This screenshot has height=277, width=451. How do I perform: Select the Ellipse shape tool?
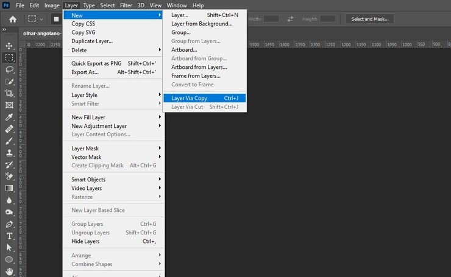9,259
